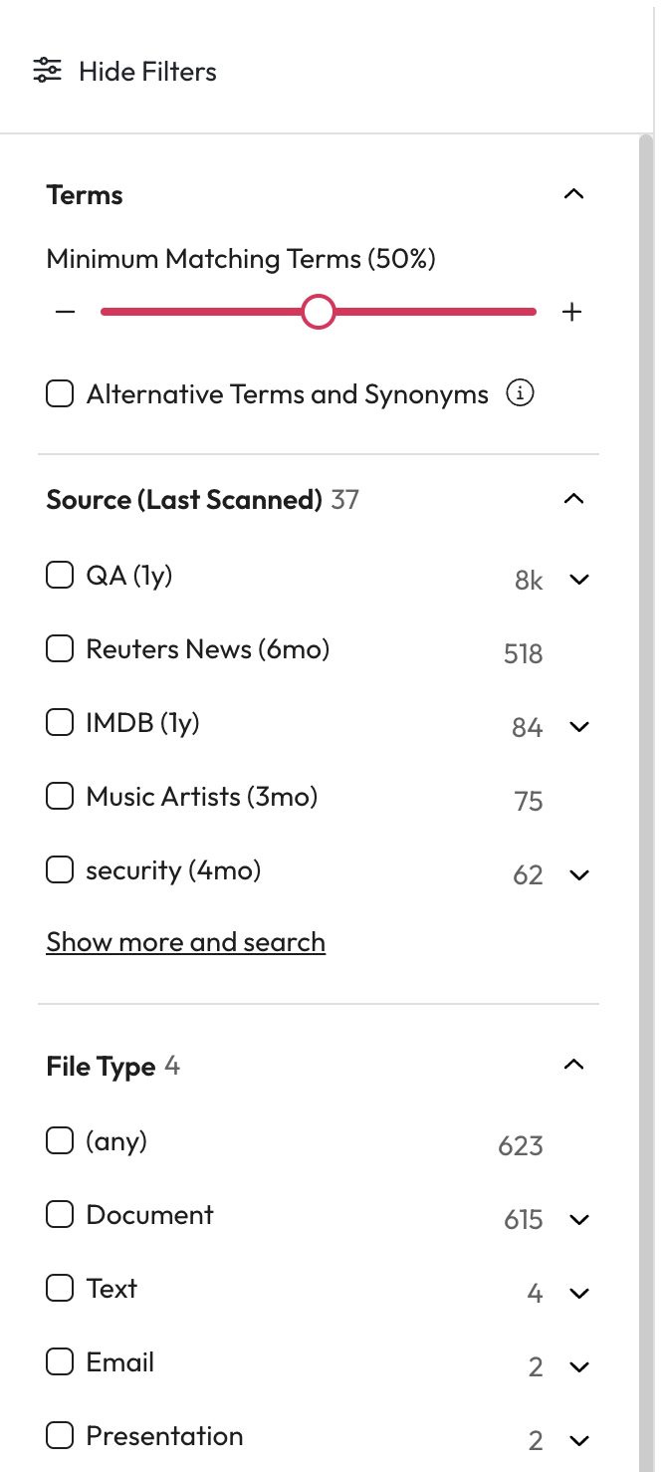Click info icon beside Alternative Terms and Synonyms
This screenshot has height=1472, width=667.
(x=520, y=393)
